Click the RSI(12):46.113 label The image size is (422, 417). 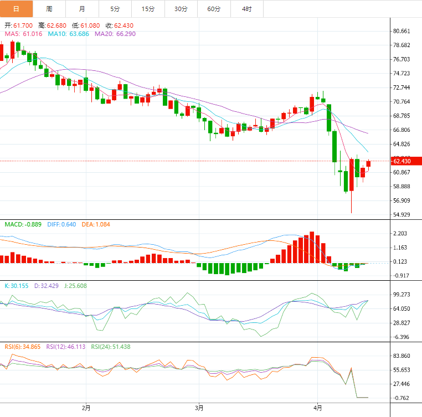point(66,347)
